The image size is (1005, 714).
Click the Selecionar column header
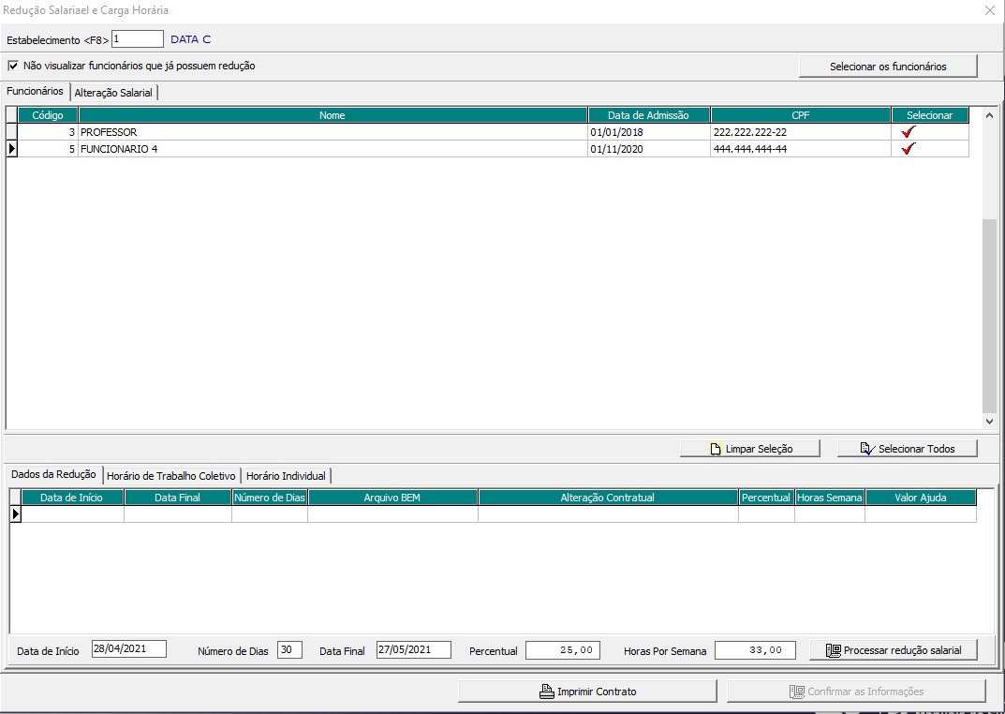click(x=930, y=115)
